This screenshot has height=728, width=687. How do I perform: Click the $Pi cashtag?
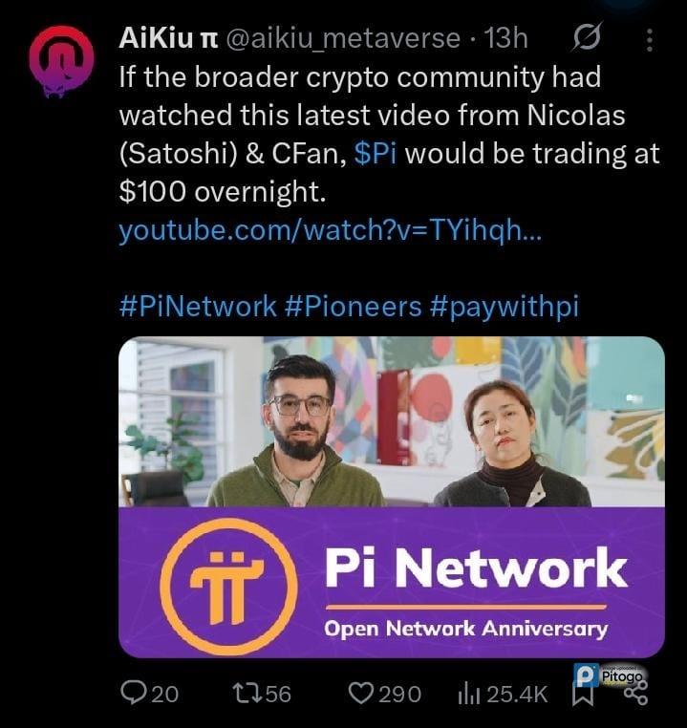(376, 154)
